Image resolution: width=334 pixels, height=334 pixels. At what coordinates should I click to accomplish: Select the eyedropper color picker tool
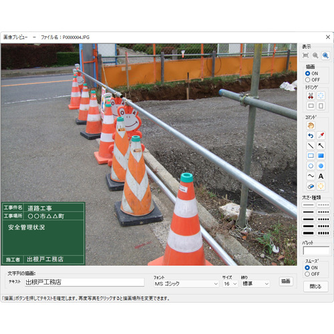(321, 136)
